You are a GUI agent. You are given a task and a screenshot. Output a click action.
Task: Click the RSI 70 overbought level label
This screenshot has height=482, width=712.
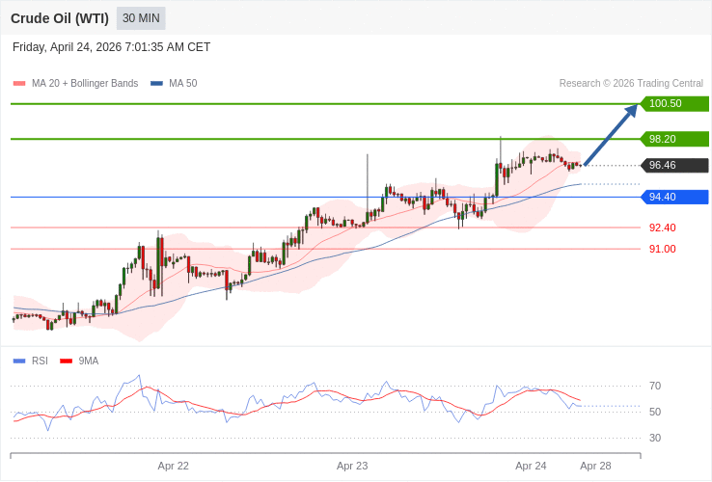click(655, 387)
